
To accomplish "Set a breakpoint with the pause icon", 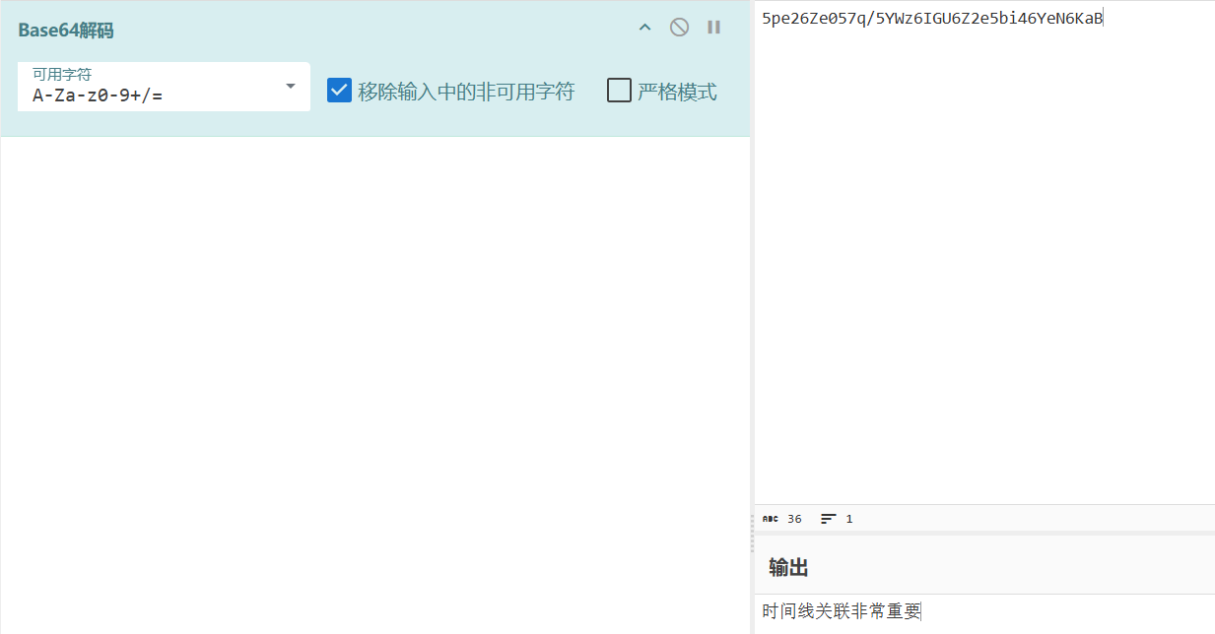I will pos(713,28).
